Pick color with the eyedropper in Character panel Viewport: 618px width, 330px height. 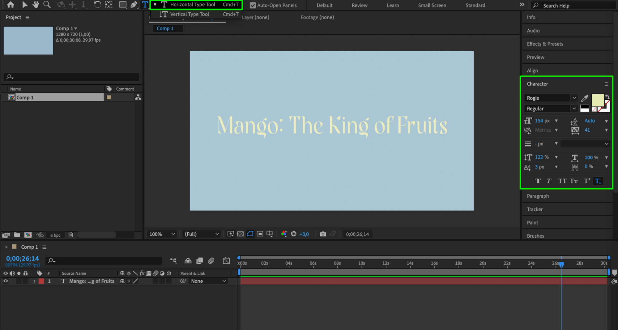coord(584,98)
